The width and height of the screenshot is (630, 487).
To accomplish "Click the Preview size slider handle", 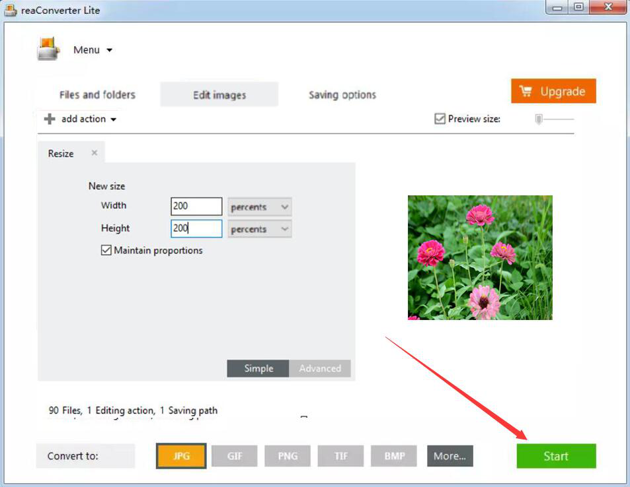I will pyautogui.click(x=539, y=119).
